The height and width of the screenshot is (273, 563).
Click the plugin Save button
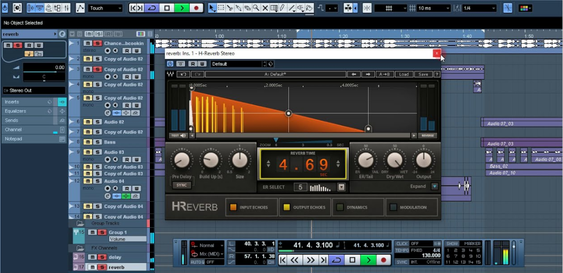(423, 75)
